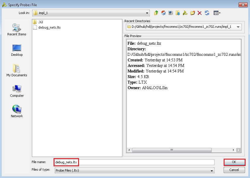Confirm selection with OK button
The height and width of the screenshot is (178, 250).
pyautogui.click(x=234, y=162)
